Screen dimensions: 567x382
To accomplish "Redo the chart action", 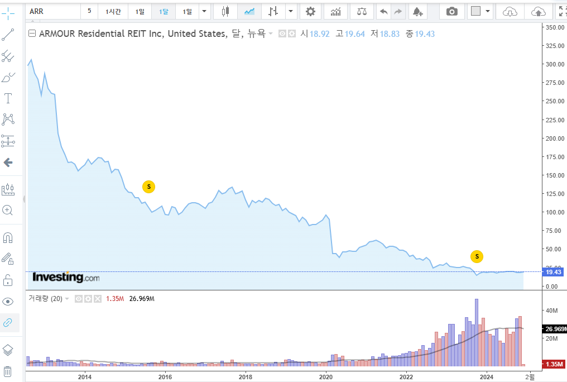I will point(398,12).
